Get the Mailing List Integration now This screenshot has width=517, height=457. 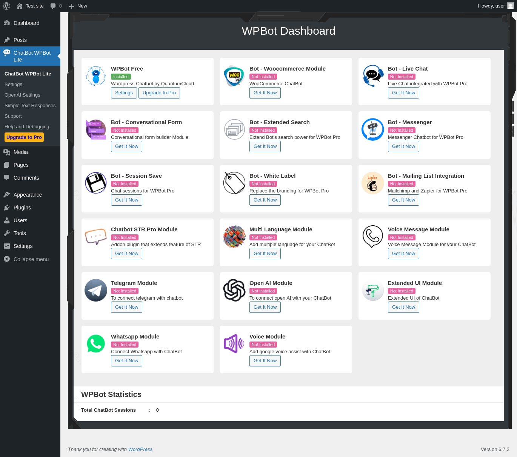[x=403, y=200]
